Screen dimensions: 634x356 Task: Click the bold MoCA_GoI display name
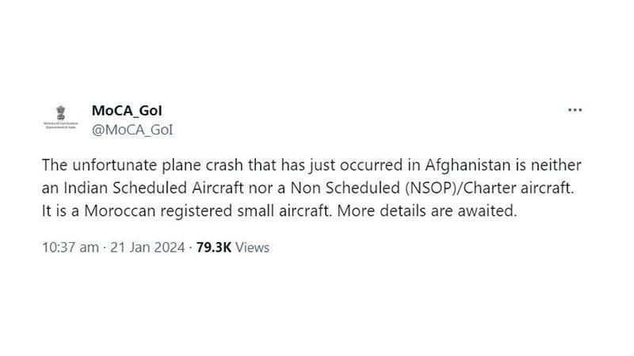pyautogui.click(x=127, y=110)
